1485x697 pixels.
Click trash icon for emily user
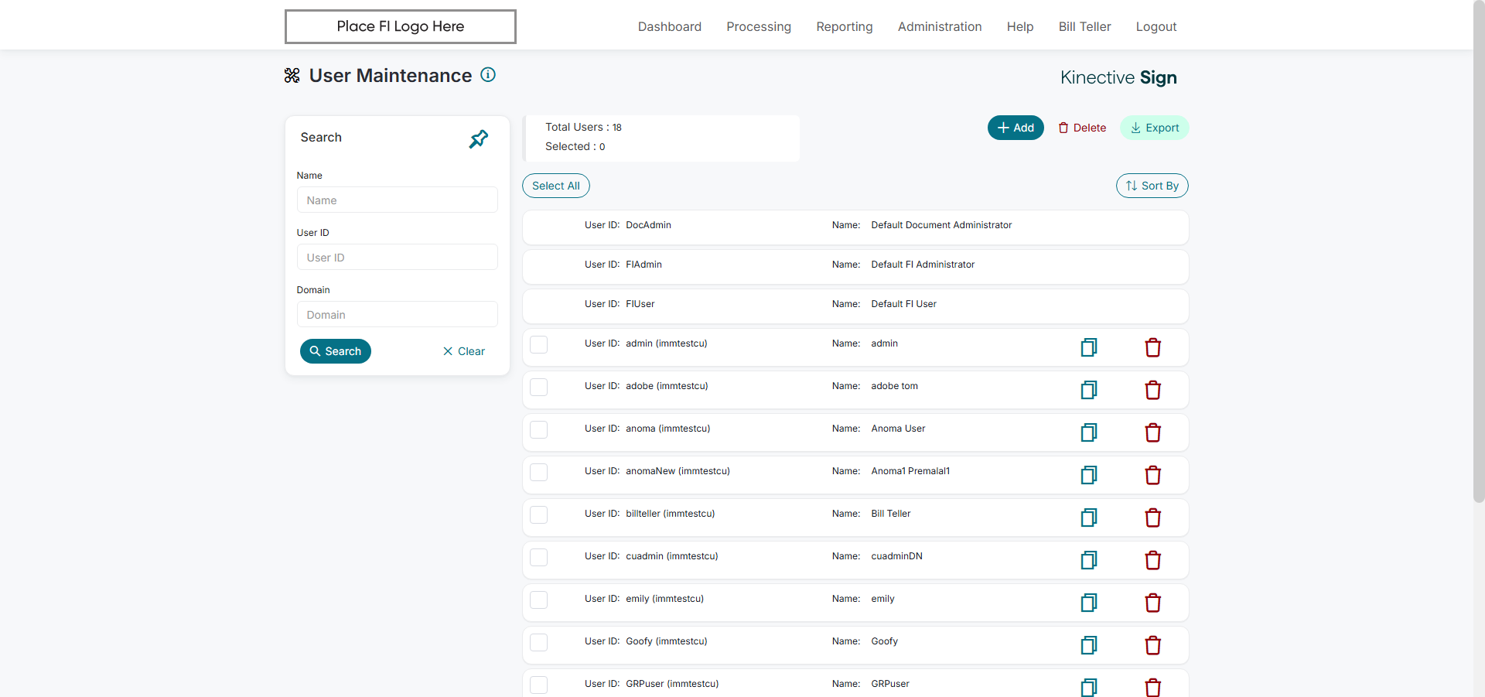[x=1152, y=603]
